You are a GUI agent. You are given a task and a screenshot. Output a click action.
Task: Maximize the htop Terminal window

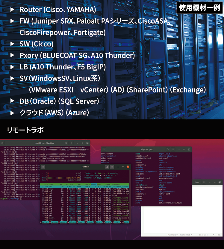pyautogui.click(x=123, y=167)
